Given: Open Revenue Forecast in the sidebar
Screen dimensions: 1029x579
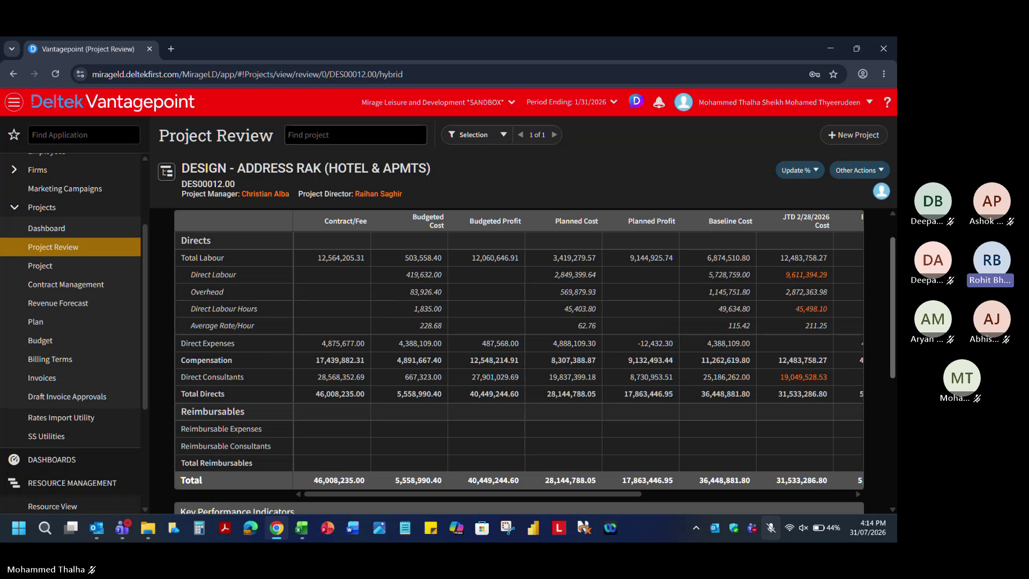Looking at the screenshot, I should point(58,303).
